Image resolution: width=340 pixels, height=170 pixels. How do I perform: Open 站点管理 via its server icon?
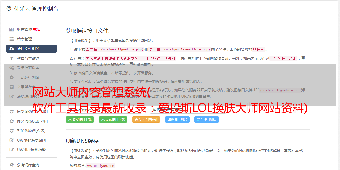pos(12,39)
